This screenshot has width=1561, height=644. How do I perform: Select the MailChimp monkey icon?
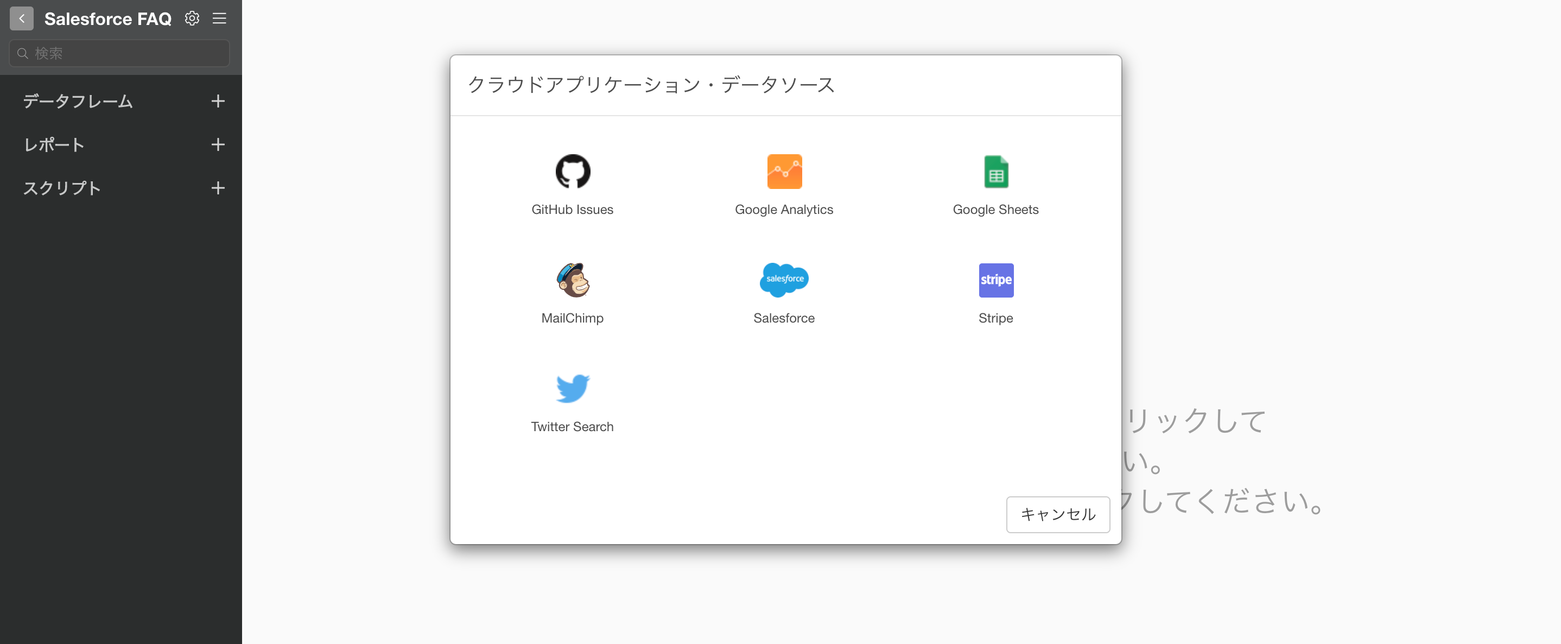(573, 280)
